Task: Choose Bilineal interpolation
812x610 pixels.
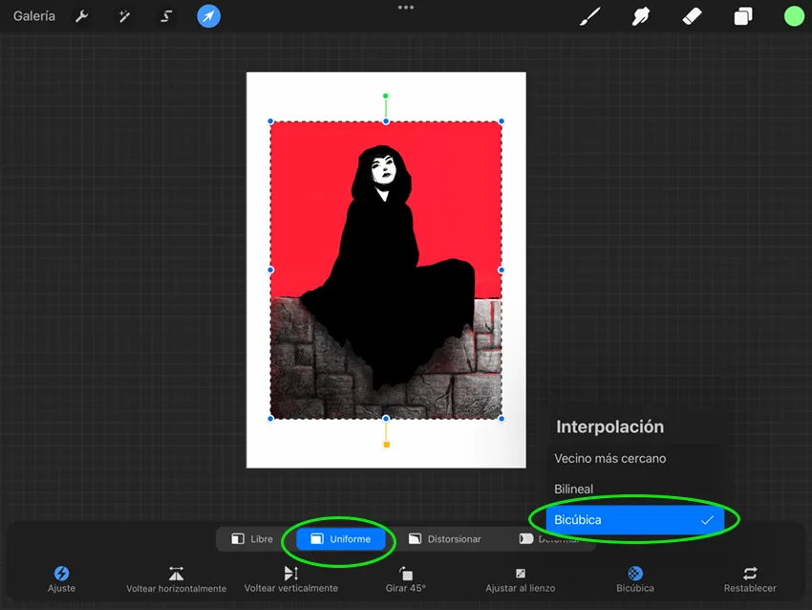Action: coord(635,489)
